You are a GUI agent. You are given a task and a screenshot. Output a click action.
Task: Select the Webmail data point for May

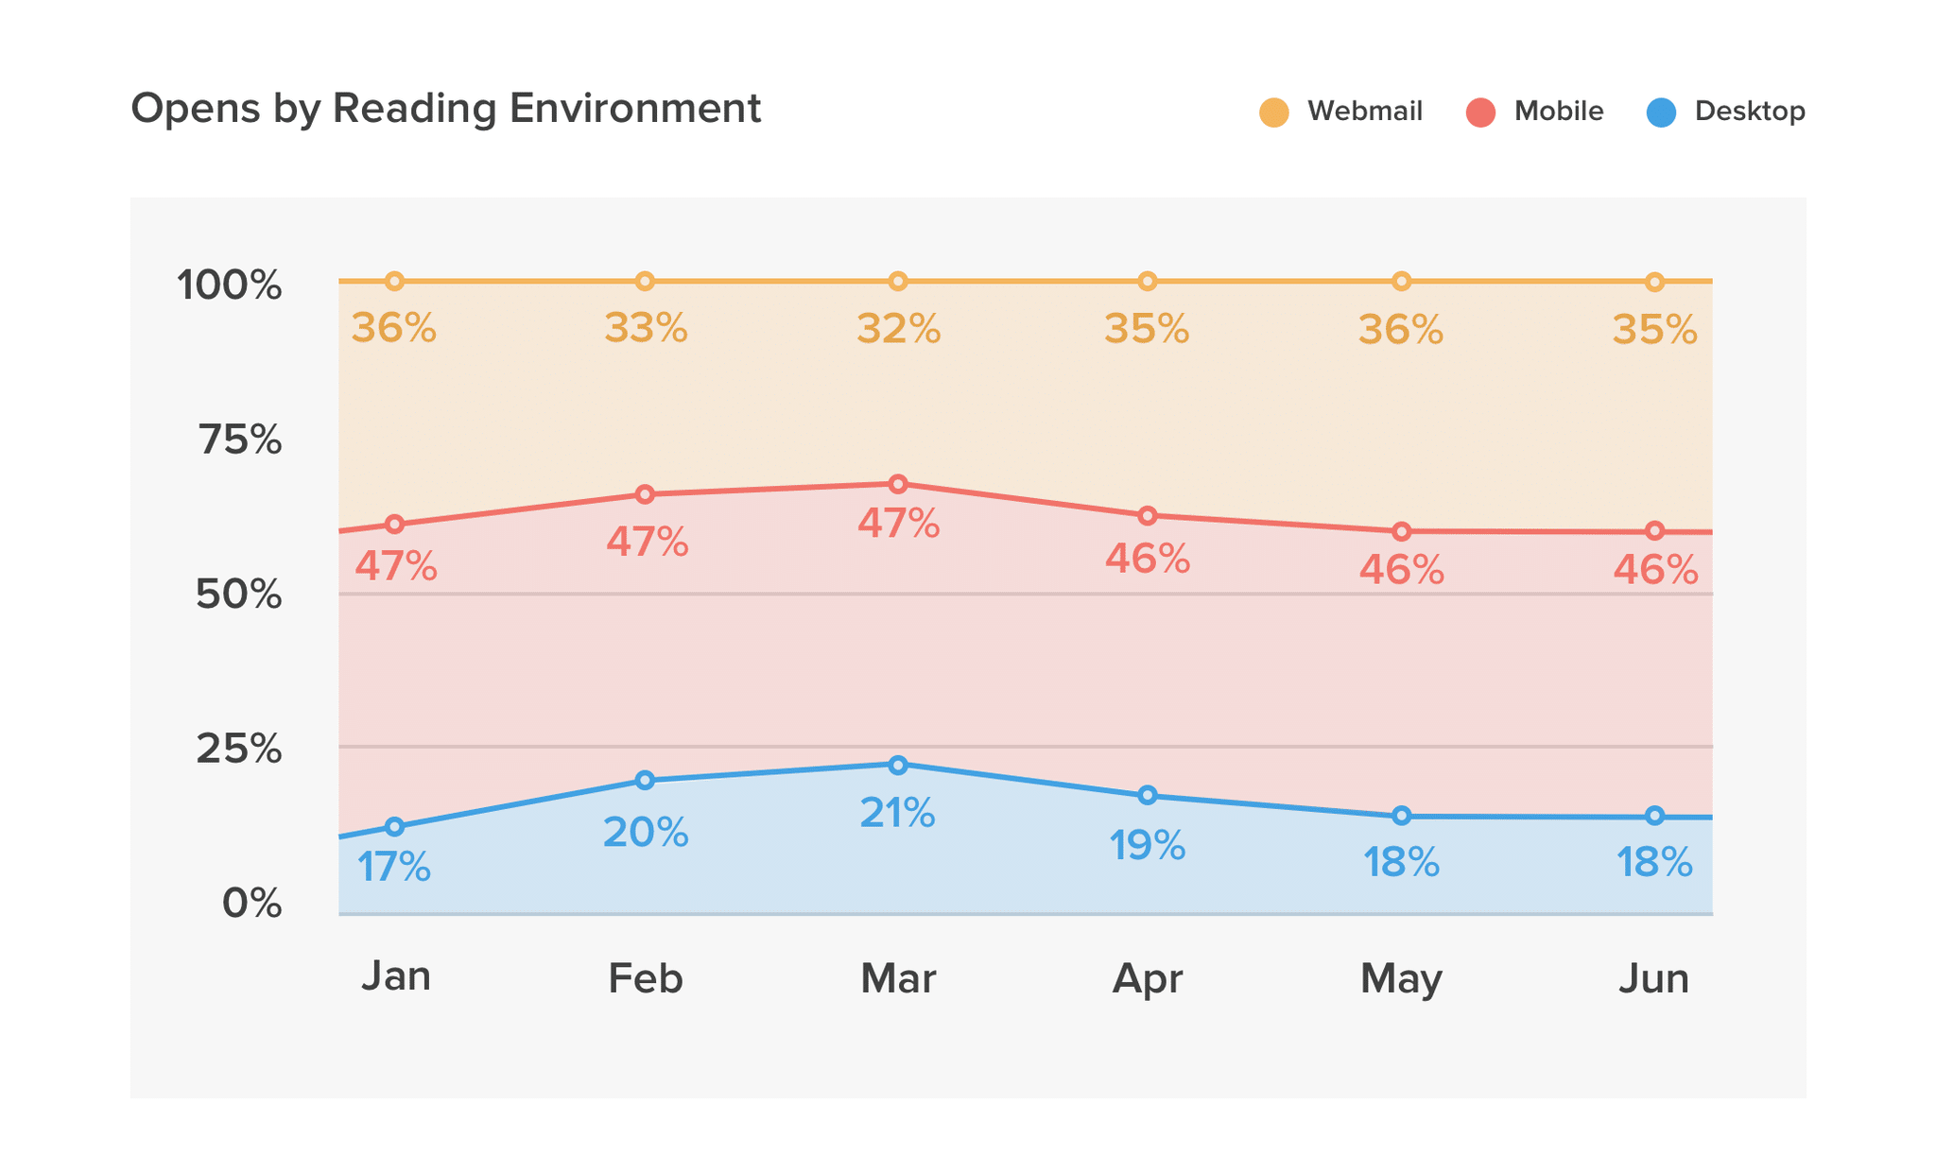tap(1402, 282)
